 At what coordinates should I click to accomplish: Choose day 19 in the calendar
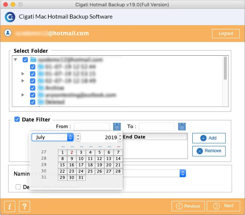coord(99,165)
